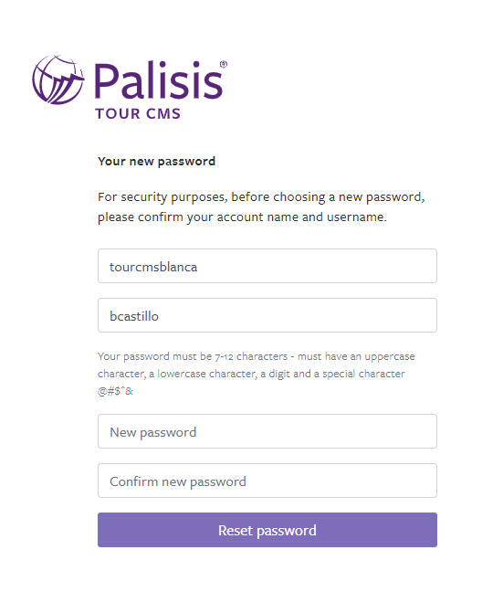This screenshot has width=503, height=592.
Task: Click the 'Confirm new password' placeholder text
Action: click(178, 482)
